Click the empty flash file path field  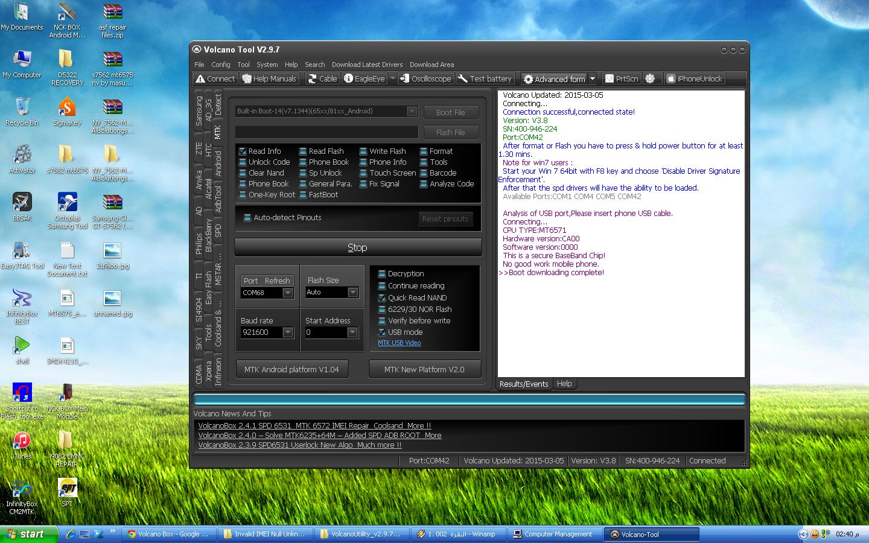tap(326, 132)
